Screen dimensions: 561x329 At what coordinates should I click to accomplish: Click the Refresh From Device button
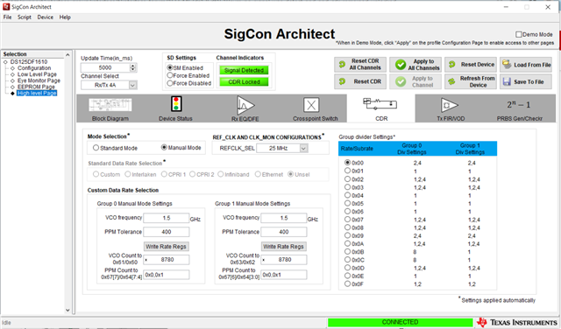471,81
